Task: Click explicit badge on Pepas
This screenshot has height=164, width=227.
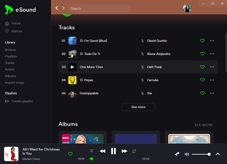Action: pyautogui.click(x=81, y=80)
